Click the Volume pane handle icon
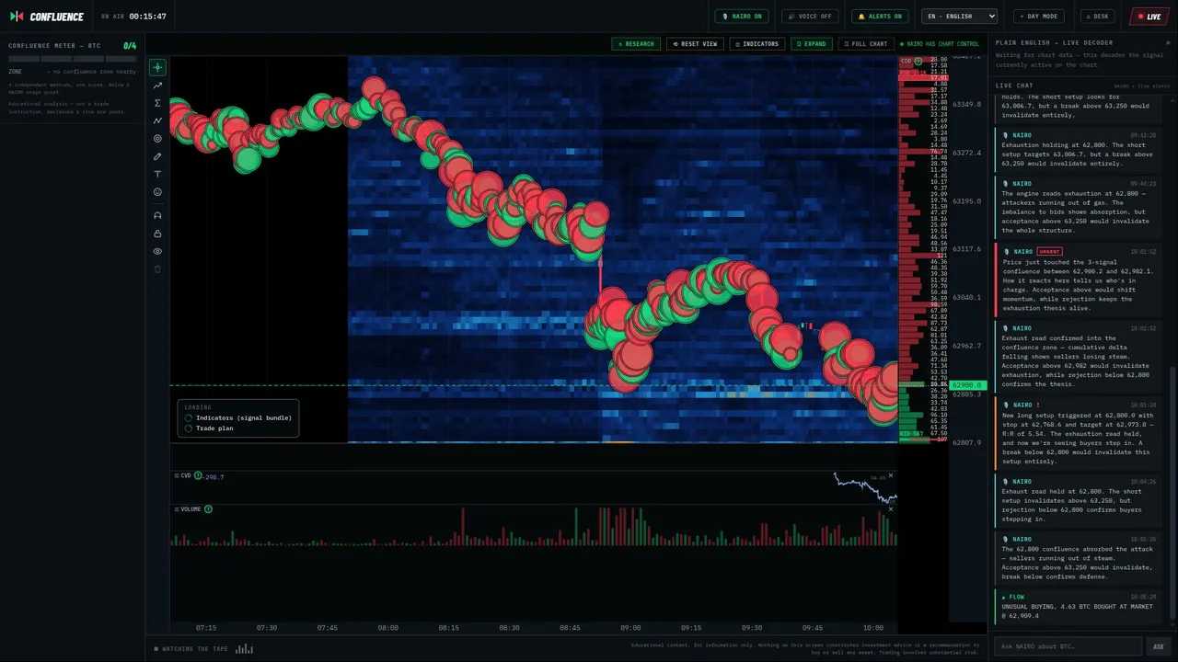 [177, 508]
